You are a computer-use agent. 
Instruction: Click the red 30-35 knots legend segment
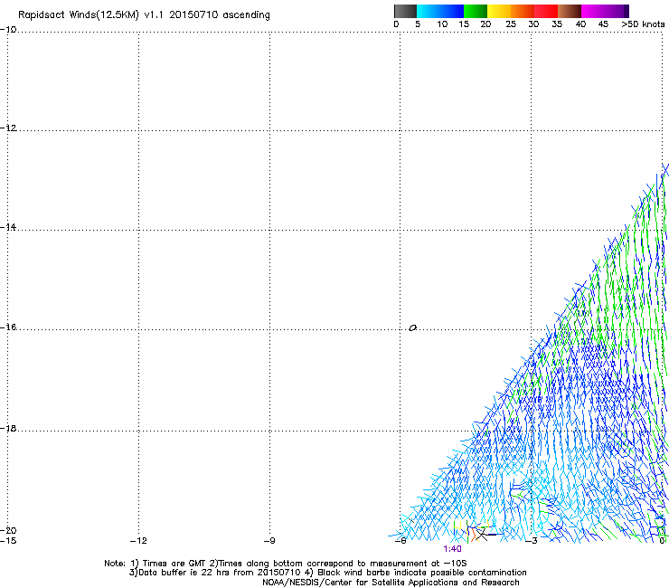(546, 11)
